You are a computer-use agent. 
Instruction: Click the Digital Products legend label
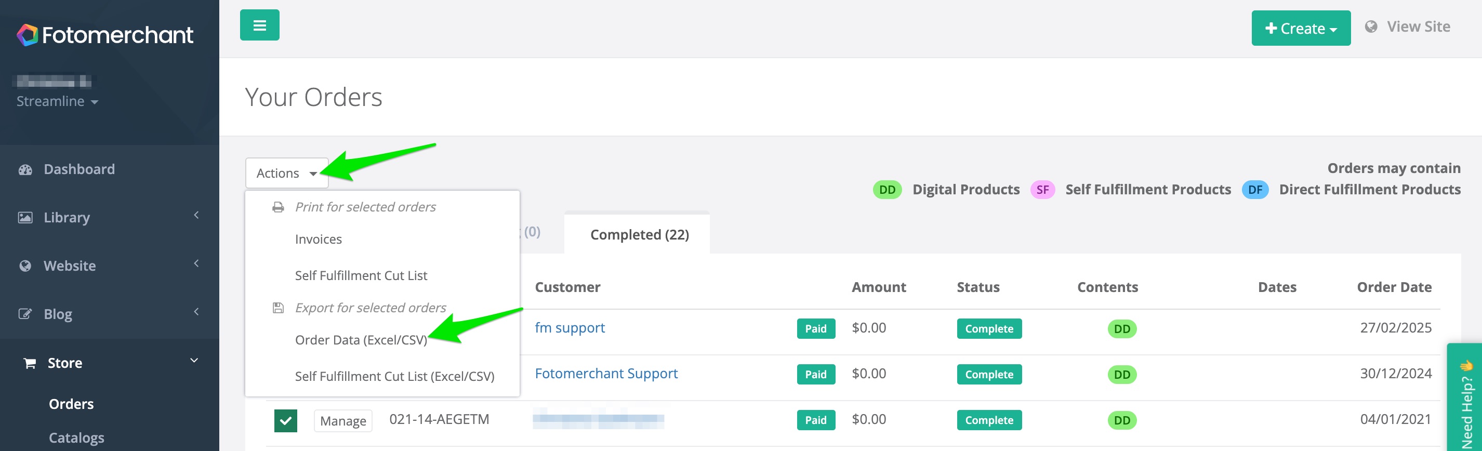point(966,190)
